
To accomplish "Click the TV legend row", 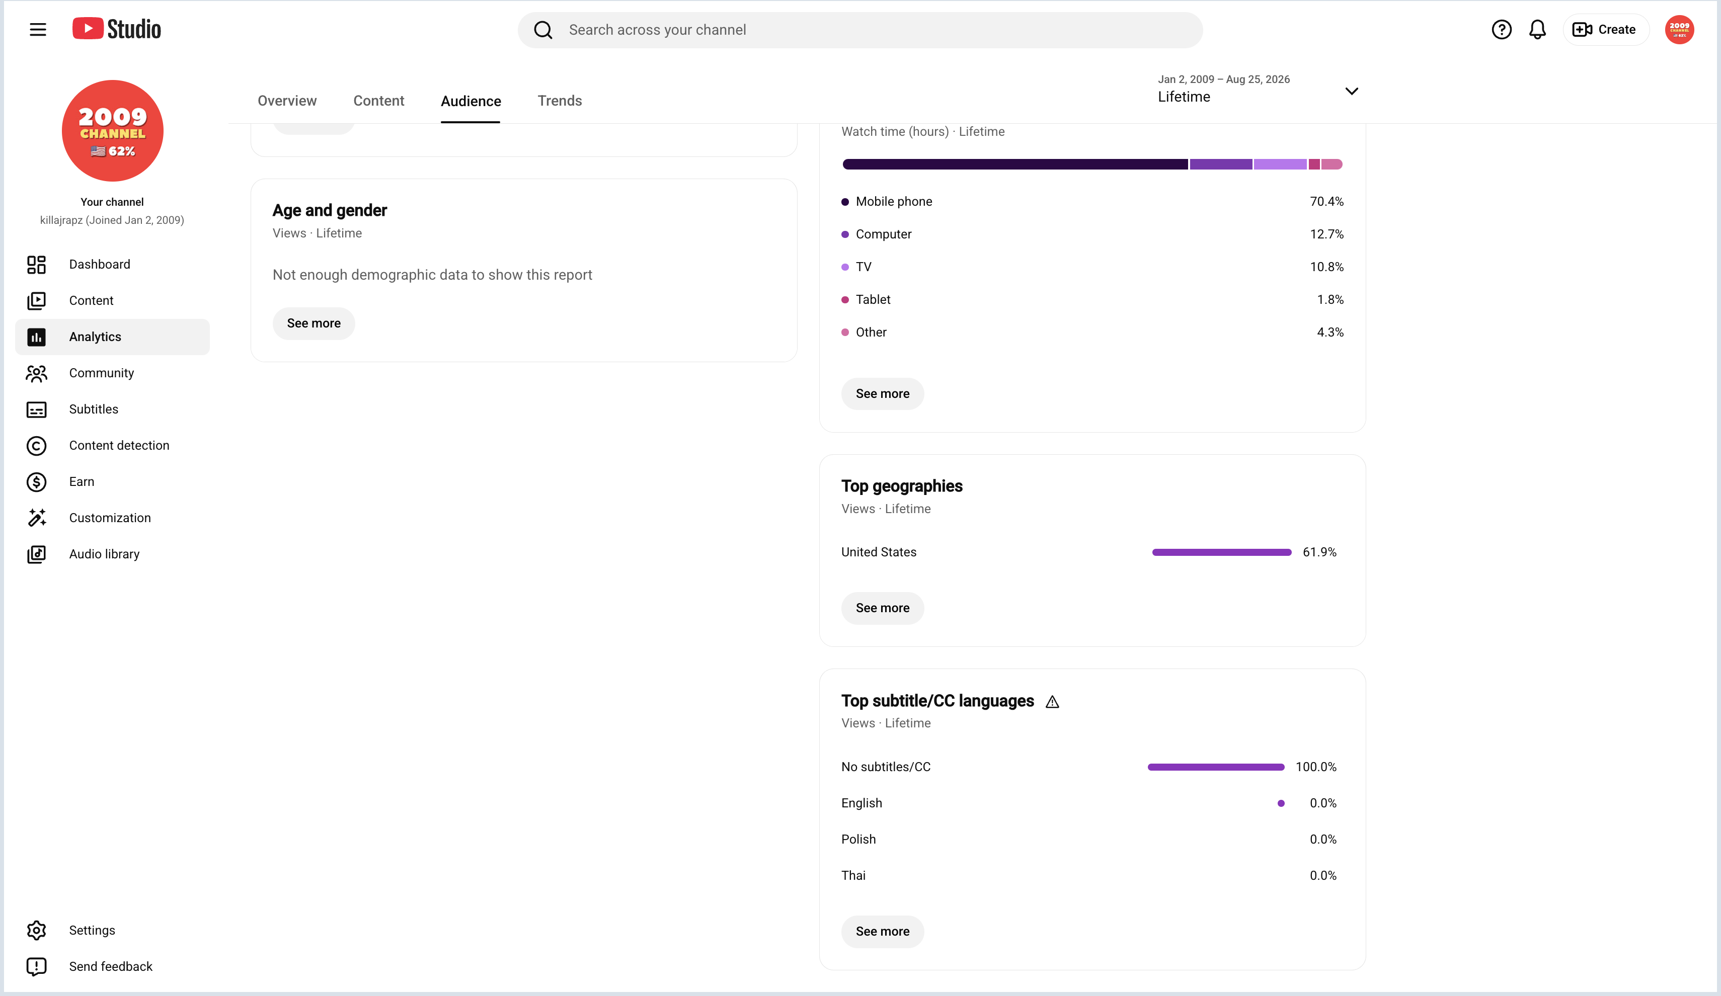I will 1092,267.
